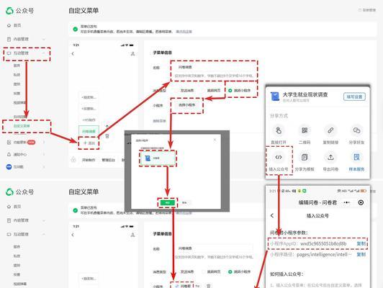Select 跳转网页 radio in upper form

click(203, 91)
